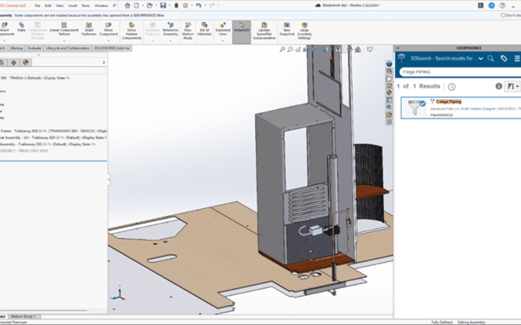Open the Move Component tool
521x325 pixels.
[x=109, y=29]
